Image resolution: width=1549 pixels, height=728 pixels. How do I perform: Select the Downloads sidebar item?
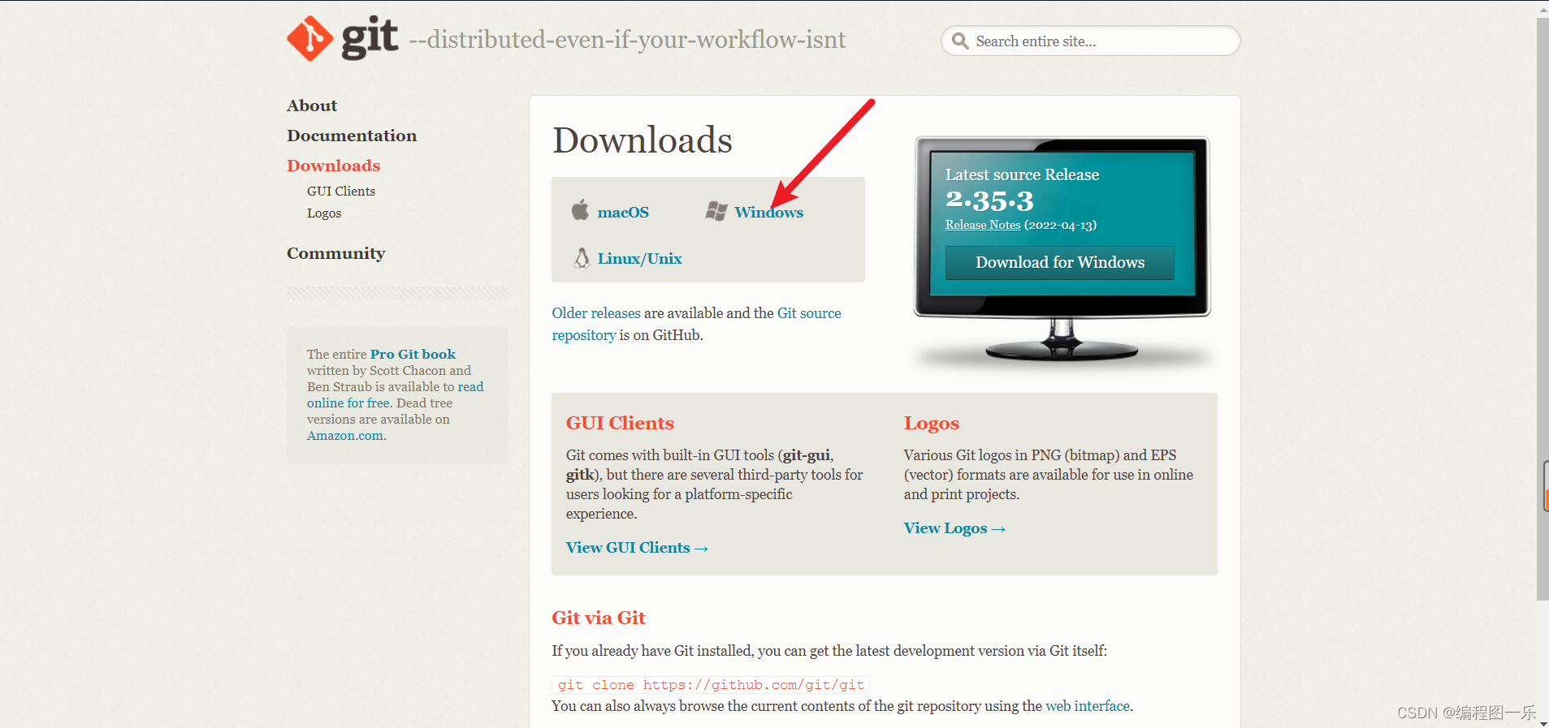click(x=333, y=166)
